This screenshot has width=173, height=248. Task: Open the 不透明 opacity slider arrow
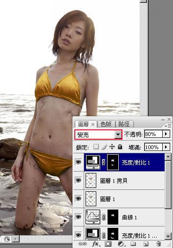tap(166, 134)
